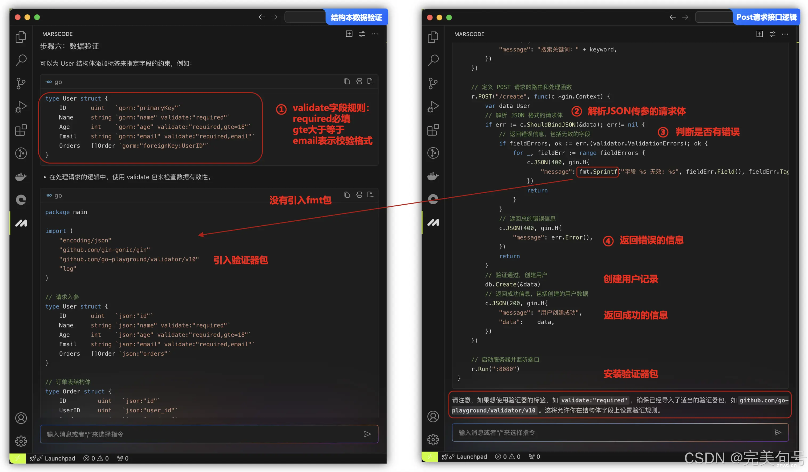Open Search icon in left window sidebar
The height and width of the screenshot is (472, 808).
(21, 60)
